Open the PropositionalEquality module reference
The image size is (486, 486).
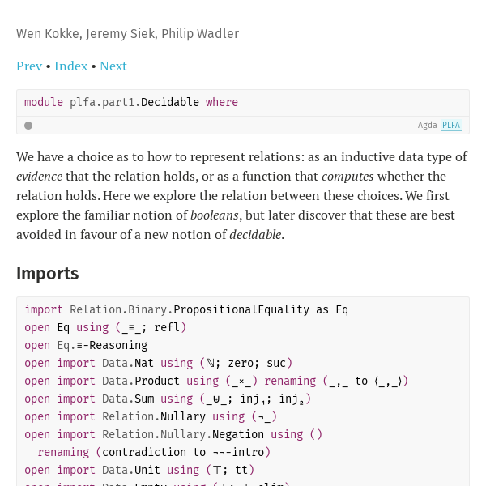[241, 309]
